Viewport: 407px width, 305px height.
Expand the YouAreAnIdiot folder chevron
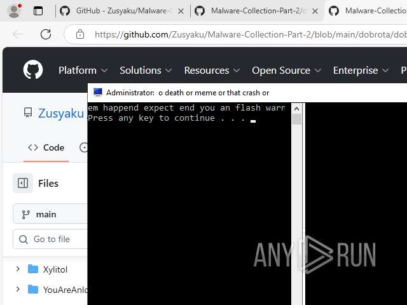pyautogui.click(x=18, y=289)
